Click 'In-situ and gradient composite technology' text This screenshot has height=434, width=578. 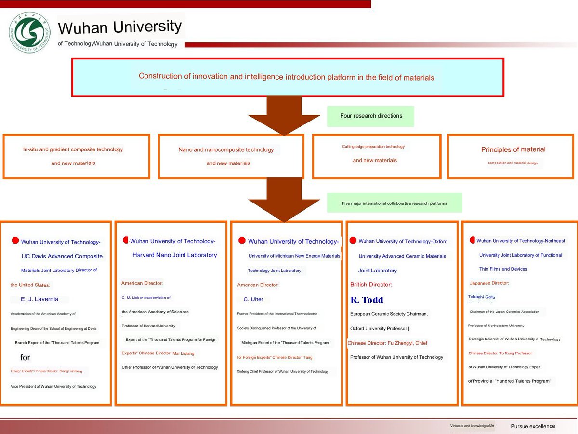click(x=73, y=149)
